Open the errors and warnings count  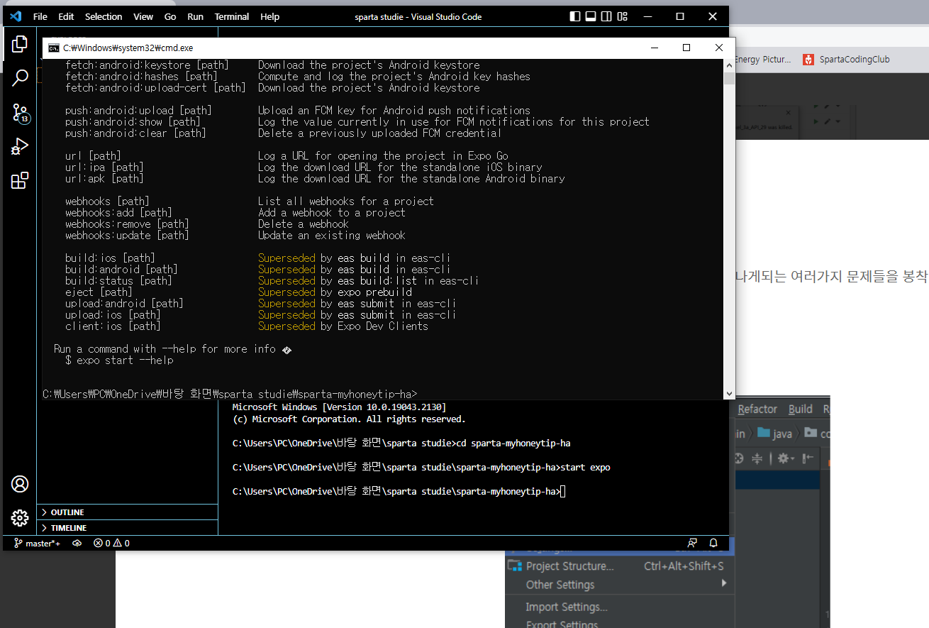point(111,544)
